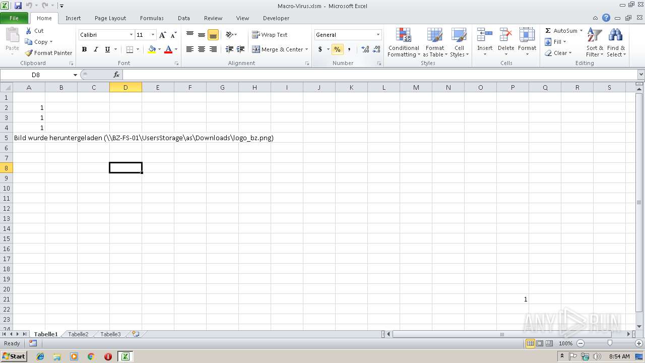Switch to Tabelle3 sheet
This screenshot has height=363, width=645.
pos(110,334)
